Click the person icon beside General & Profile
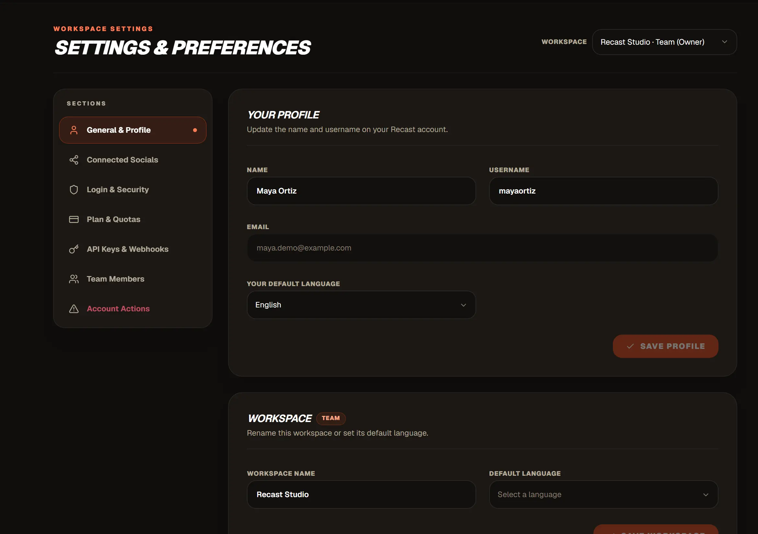Screen dimensions: 758x534 tap(74, 130)
